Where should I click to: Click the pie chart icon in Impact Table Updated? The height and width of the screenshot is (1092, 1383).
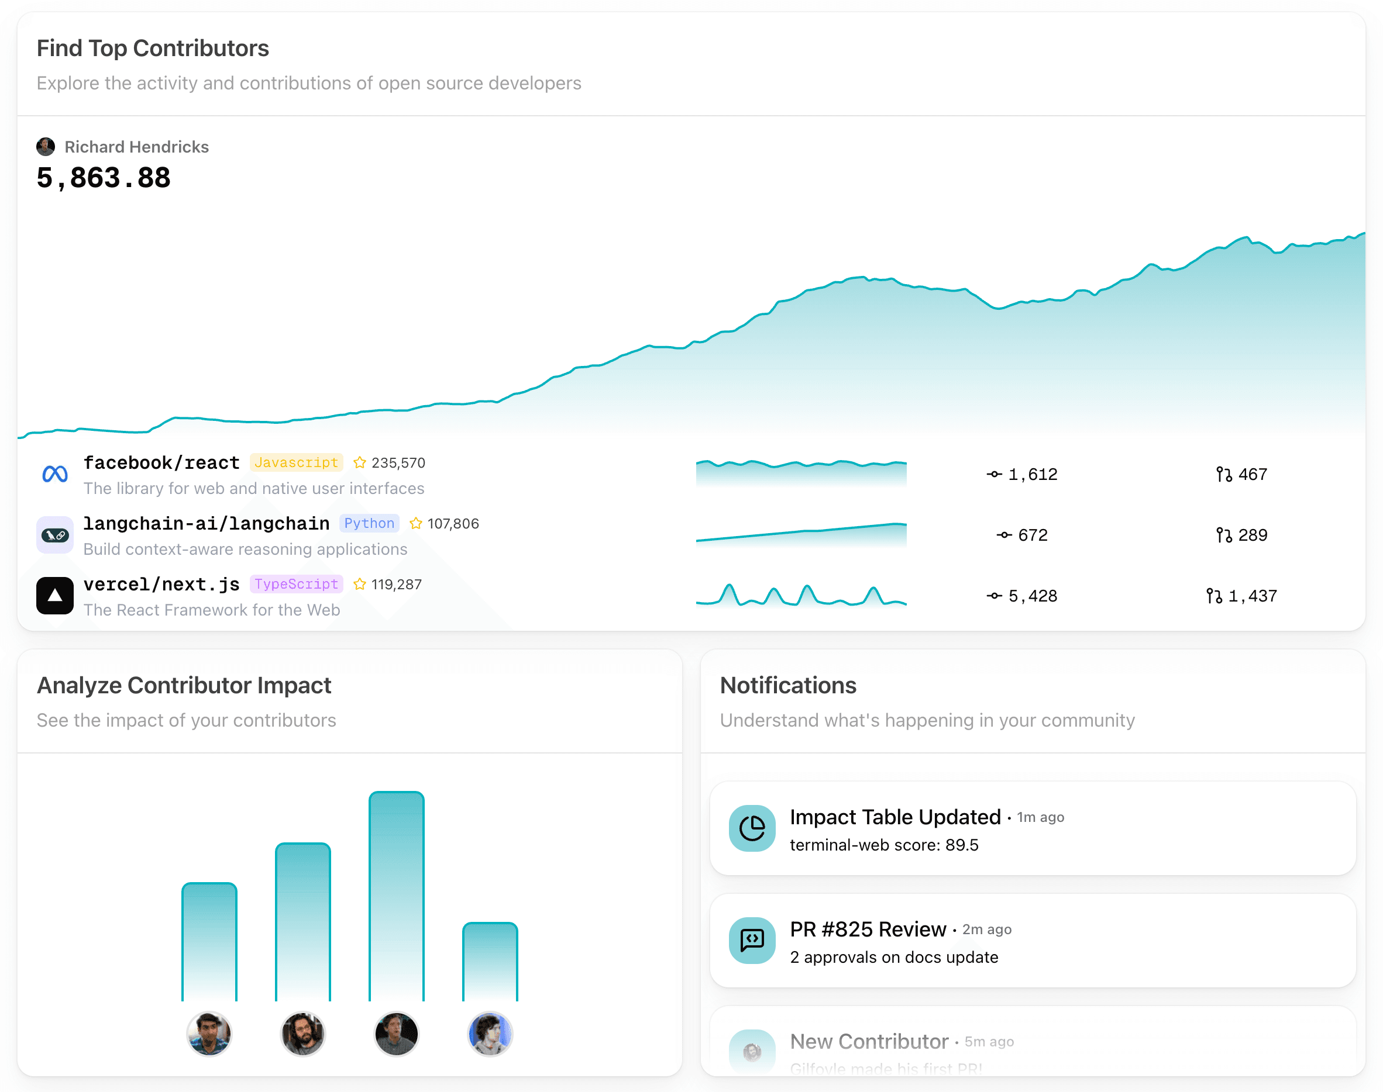click(x=752, y=828)
